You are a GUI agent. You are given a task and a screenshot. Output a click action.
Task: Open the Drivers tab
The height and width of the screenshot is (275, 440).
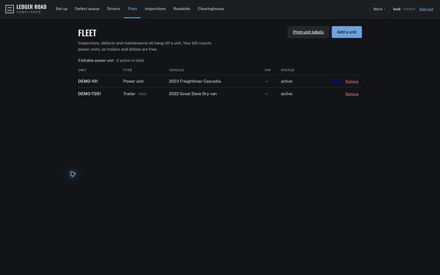pyautogui.click(x=114, y=9)
